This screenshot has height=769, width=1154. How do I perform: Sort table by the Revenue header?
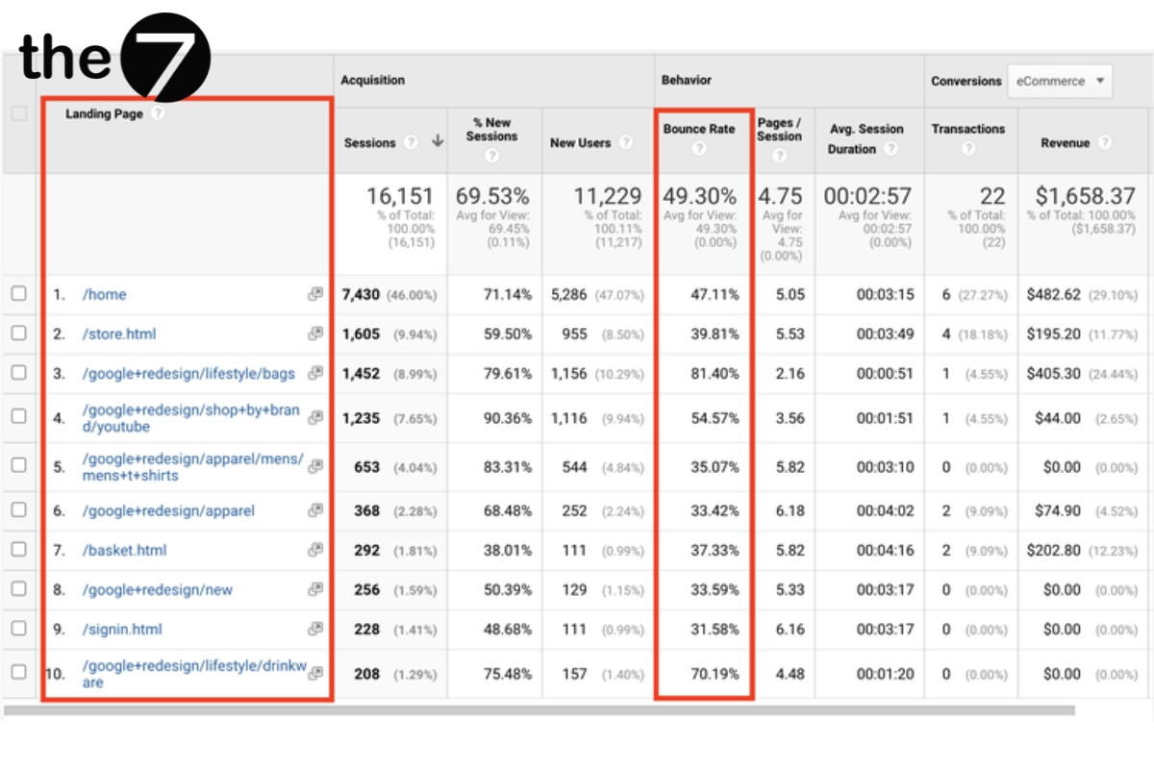tap(1066, 142)
